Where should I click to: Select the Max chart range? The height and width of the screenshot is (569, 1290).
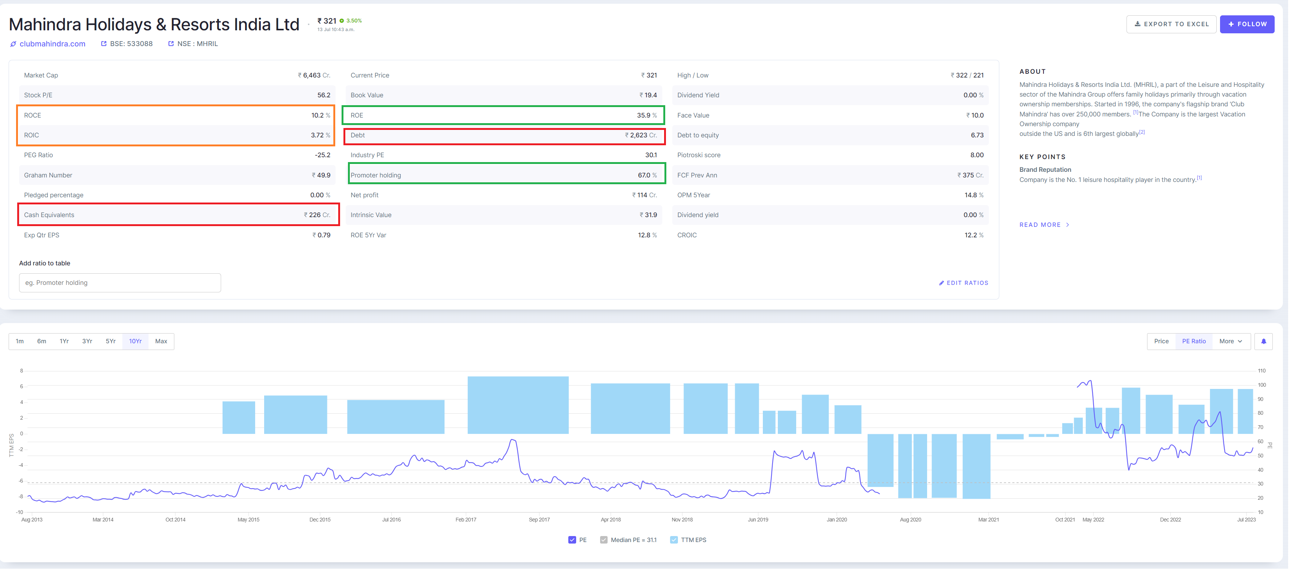161,341
